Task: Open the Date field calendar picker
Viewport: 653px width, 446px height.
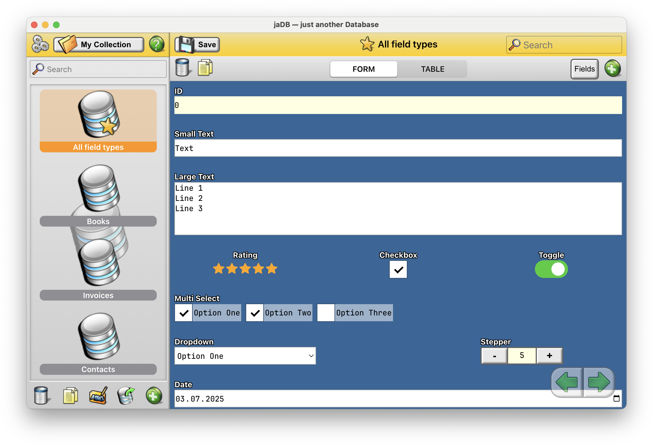Action: [x=616, y=399]
